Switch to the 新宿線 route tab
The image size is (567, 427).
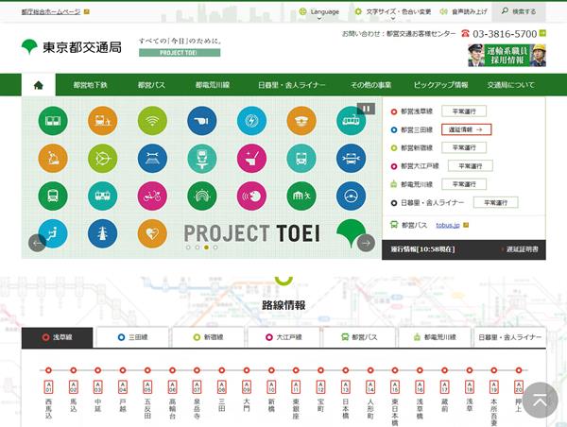click(x=208, y=337)
